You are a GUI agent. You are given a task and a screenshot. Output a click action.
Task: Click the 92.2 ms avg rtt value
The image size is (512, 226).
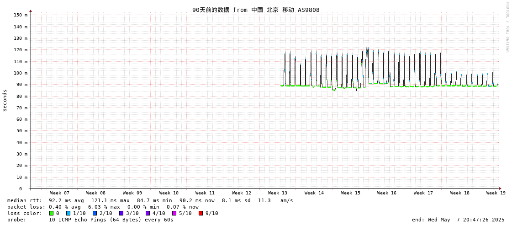coord(66,200)
